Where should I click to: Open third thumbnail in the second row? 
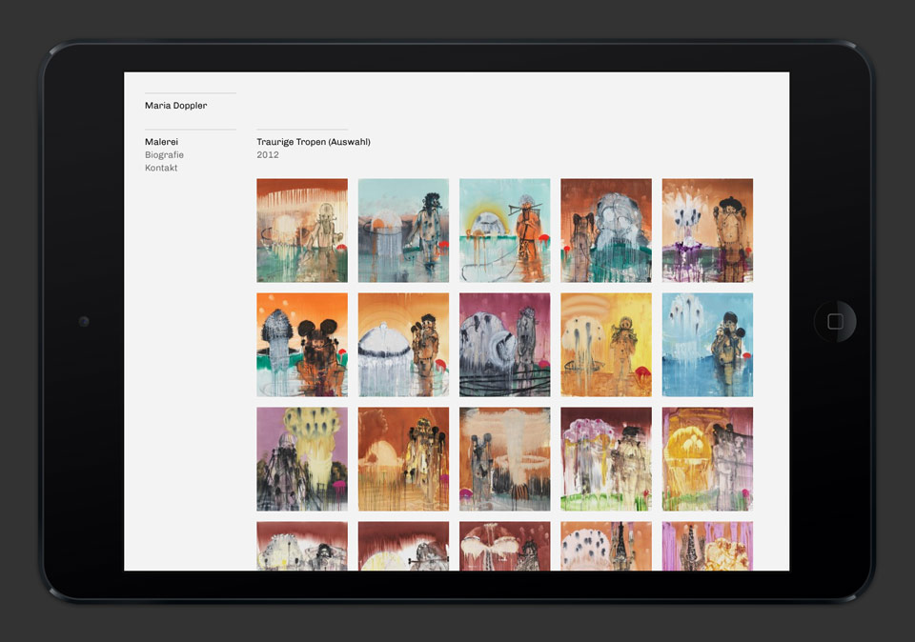[505, 345]
